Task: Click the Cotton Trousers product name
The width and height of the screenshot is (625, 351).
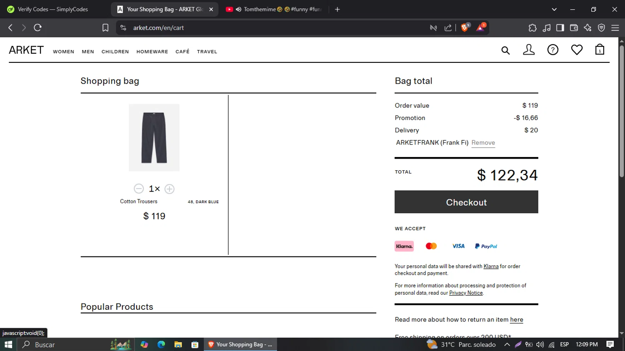Action: click(x=139, y=202)
